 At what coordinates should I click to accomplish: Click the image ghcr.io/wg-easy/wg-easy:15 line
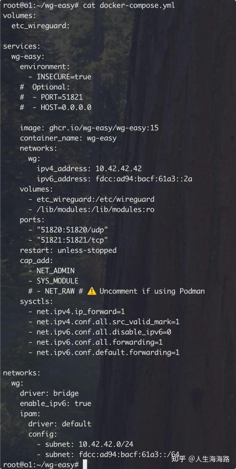(x=89, y=128)
